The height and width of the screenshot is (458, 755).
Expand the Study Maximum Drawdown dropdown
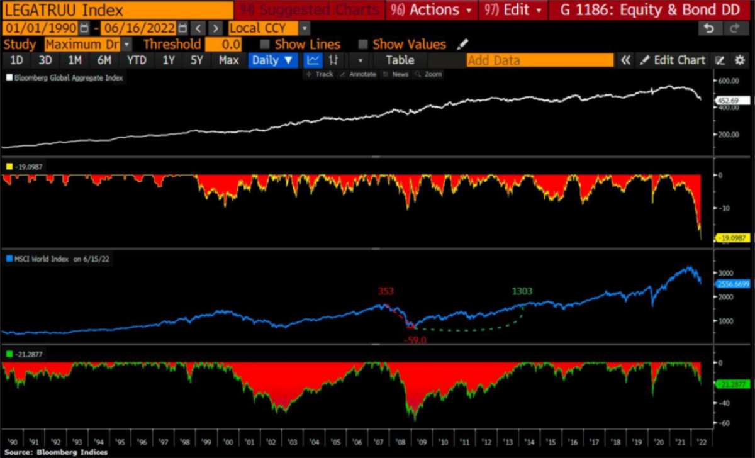pos(127,44)
